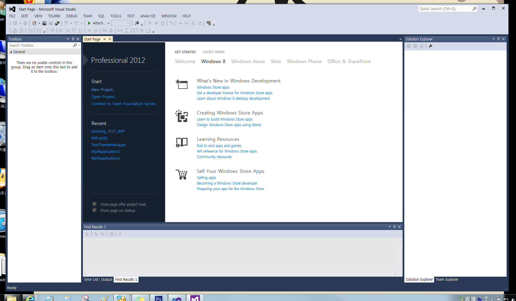Click the Restart debugging icon
Screen dimensions: 516x301
pyautogui.click(x=163, y=23)
